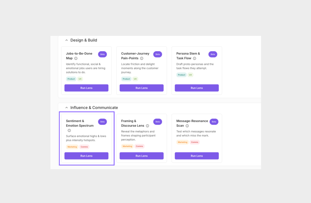Click info icon beside Persona Stem & Task Flow
This screenshot has width=311, height=203.
click(x=194, y=58)
